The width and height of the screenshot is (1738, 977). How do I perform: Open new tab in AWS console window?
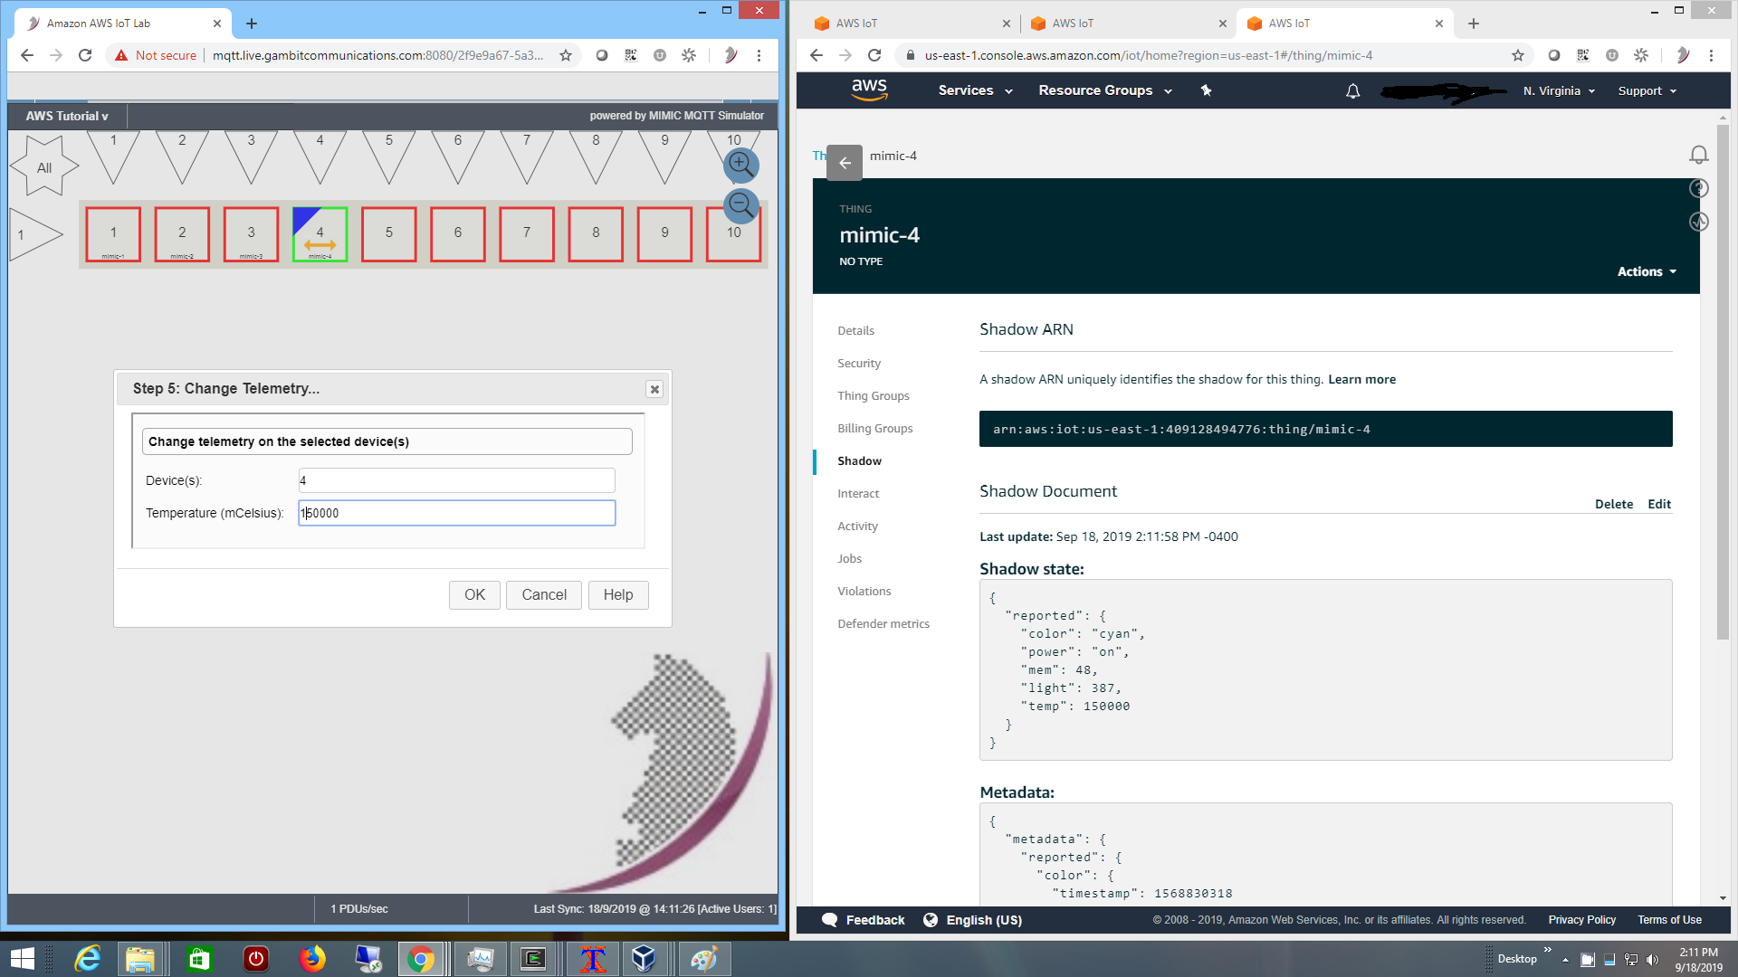click(x=1473, y=24)
